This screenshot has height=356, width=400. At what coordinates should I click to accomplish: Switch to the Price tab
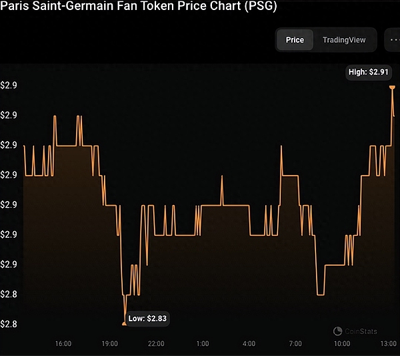tap(295, 40)
